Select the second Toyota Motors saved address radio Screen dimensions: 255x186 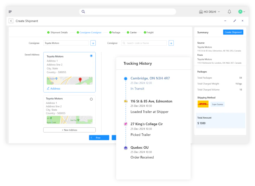[x=91, y=99]
